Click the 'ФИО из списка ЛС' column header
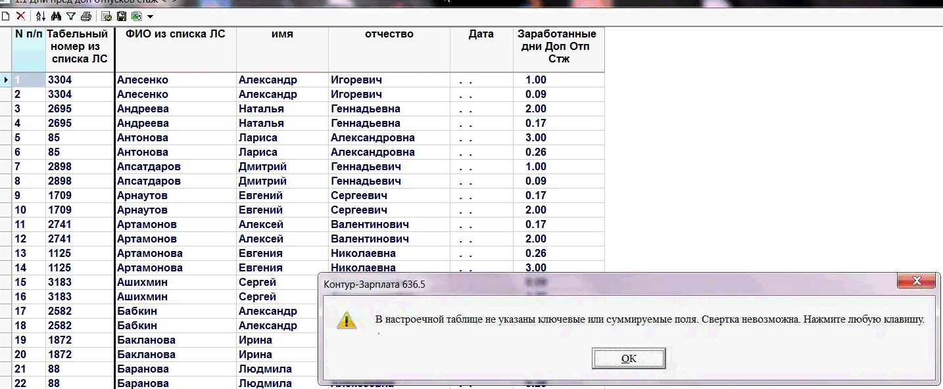Image resolution: width=943 pixels, height=389 pixels. tap(171, 34)
